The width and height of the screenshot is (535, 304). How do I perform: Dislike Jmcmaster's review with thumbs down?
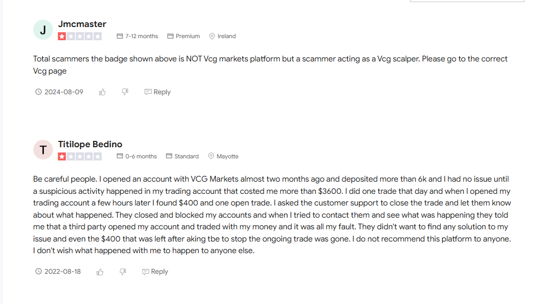coord(125,92)
